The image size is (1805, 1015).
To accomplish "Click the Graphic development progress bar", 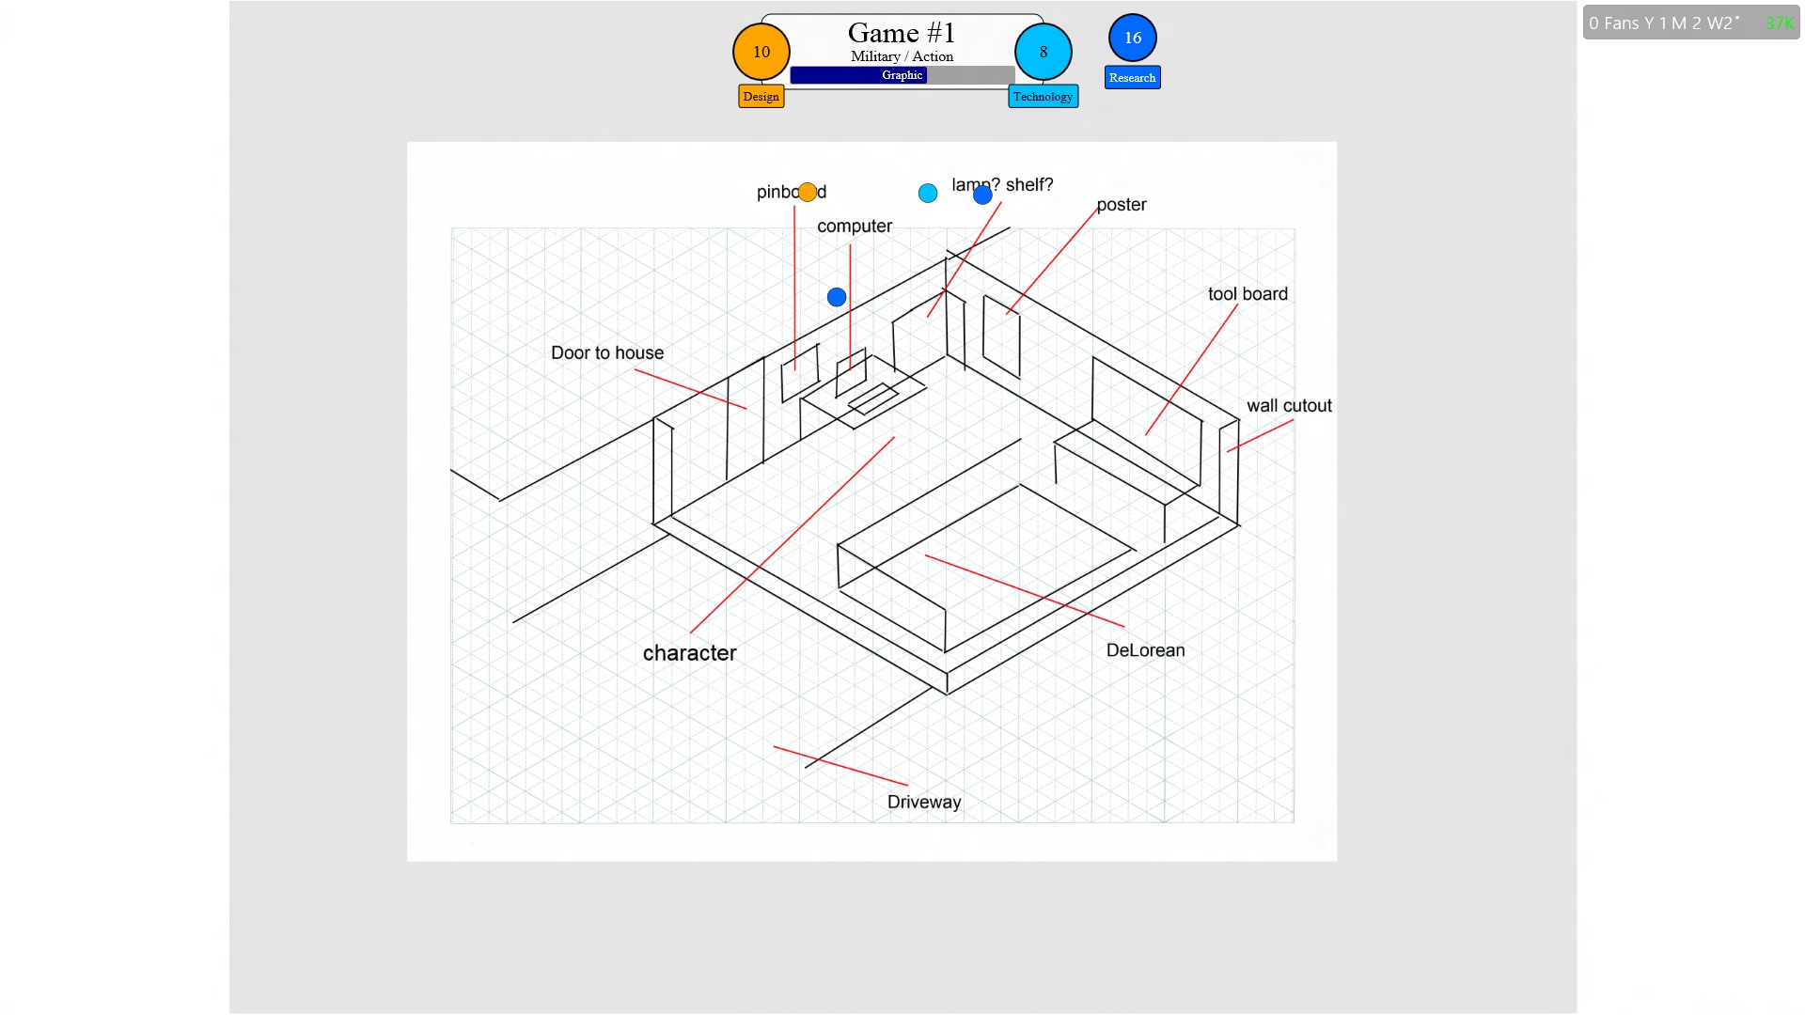I will [x=902, y=75].
